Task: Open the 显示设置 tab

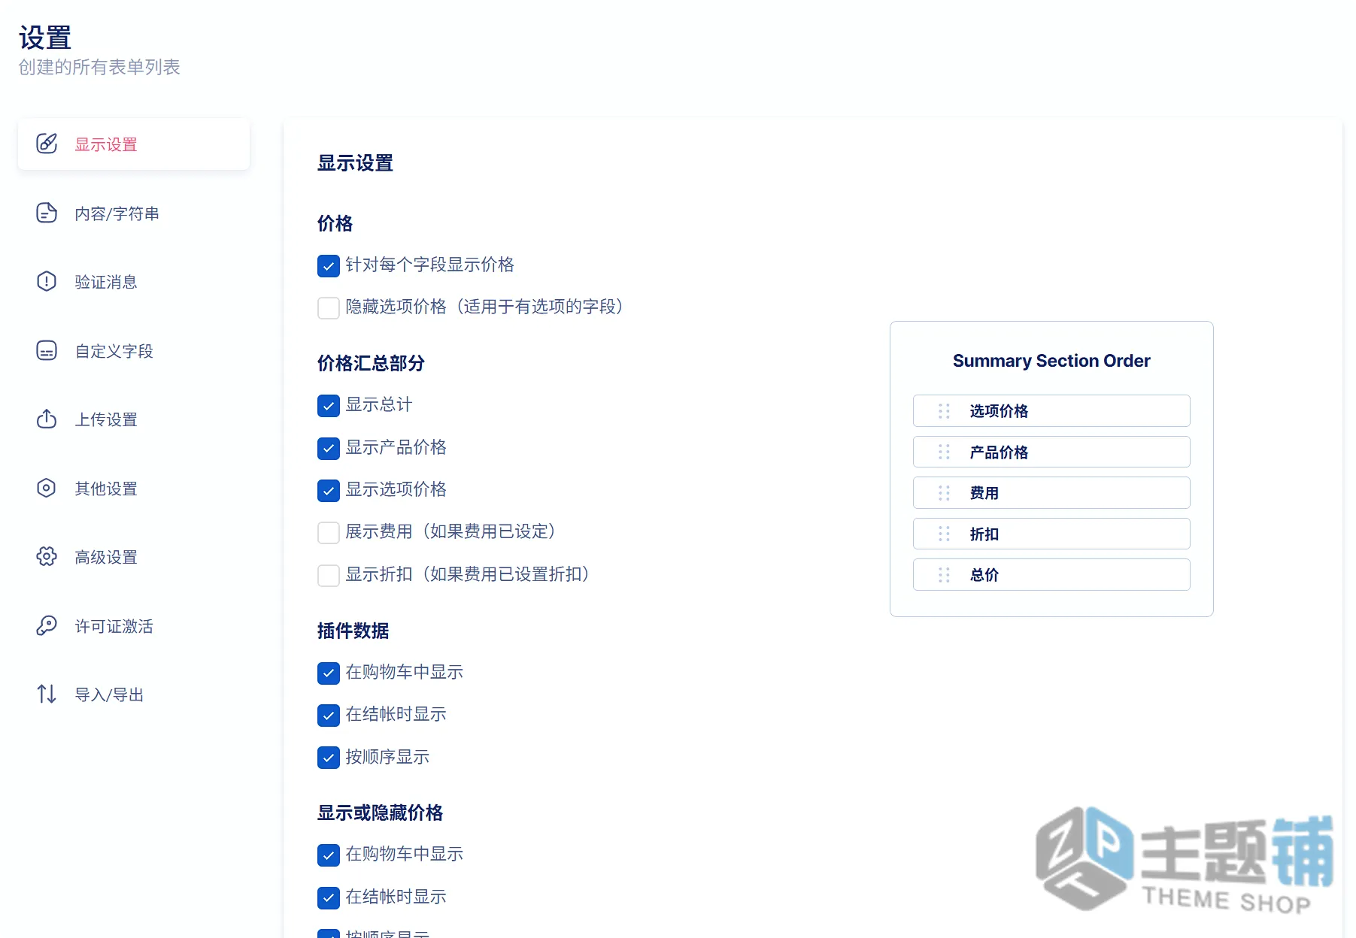Action: pos(134,144)
